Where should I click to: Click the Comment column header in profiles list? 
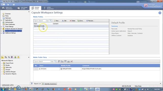56,24
